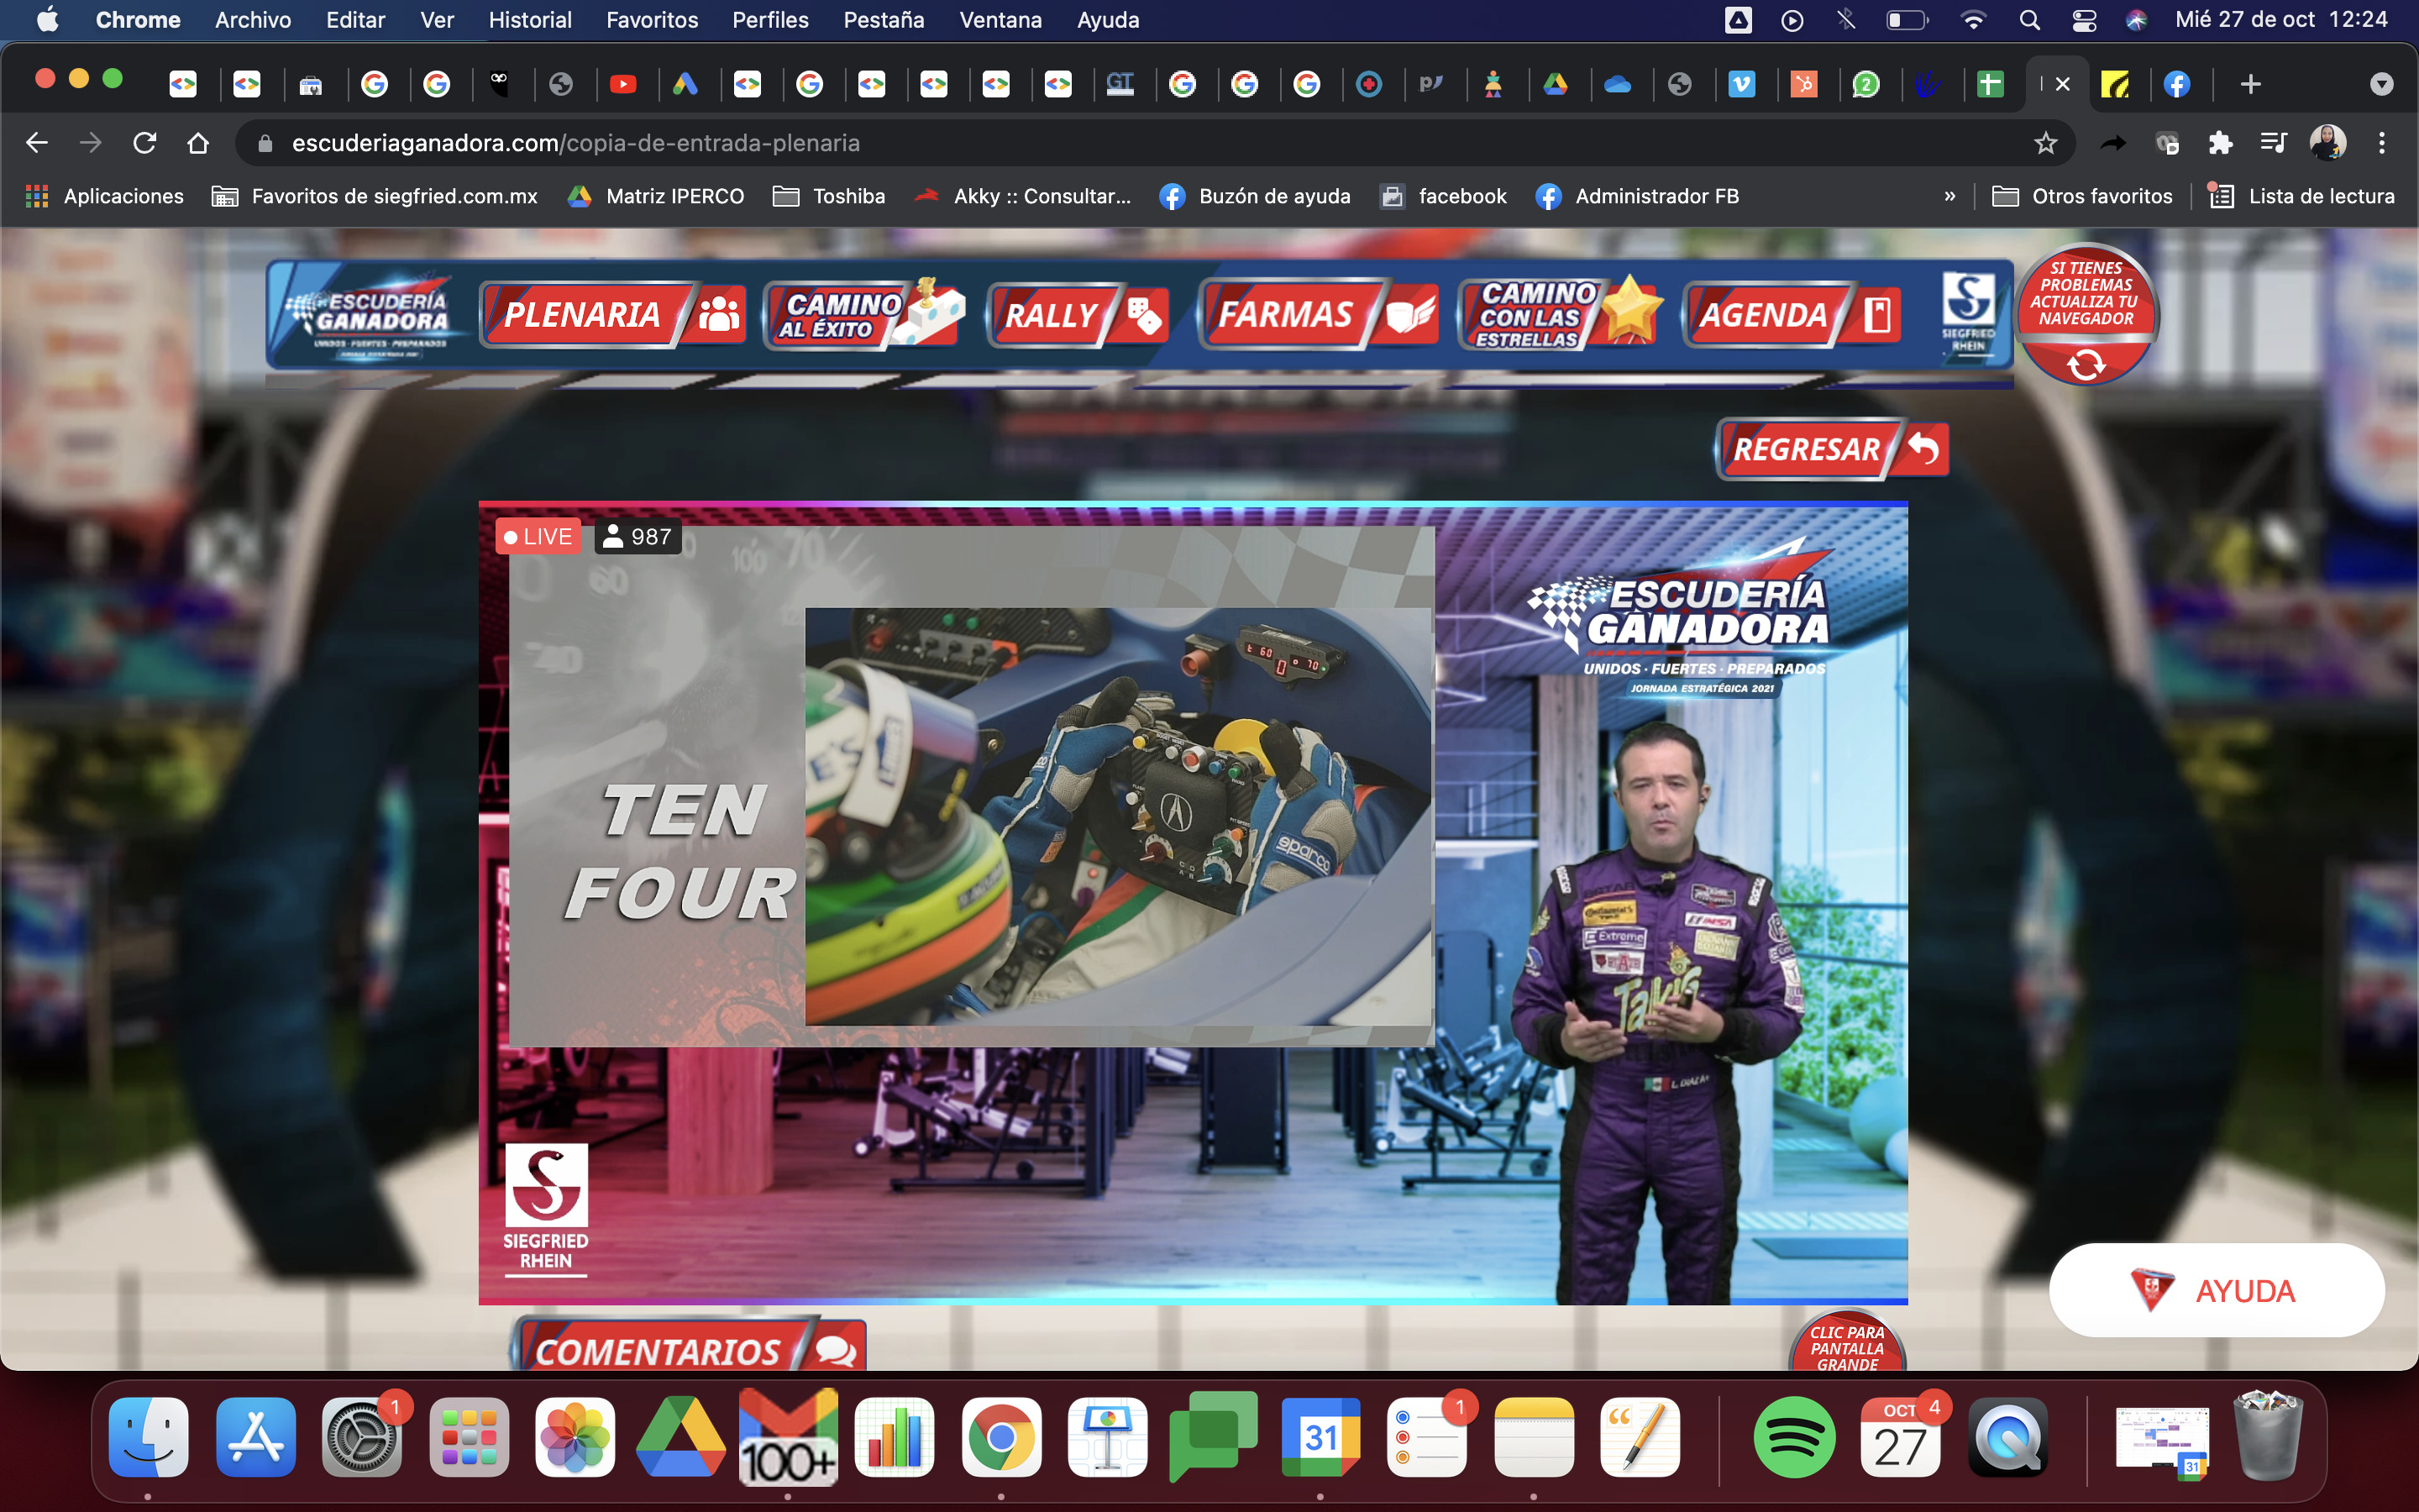Open the Chrome extensions puzzle icon
Screen dimensions: 2419x1512
tap(2220, 143)
